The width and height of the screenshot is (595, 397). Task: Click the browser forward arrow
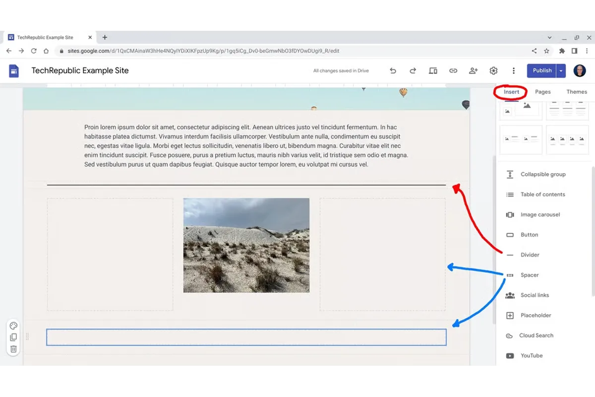pos(21,51)
